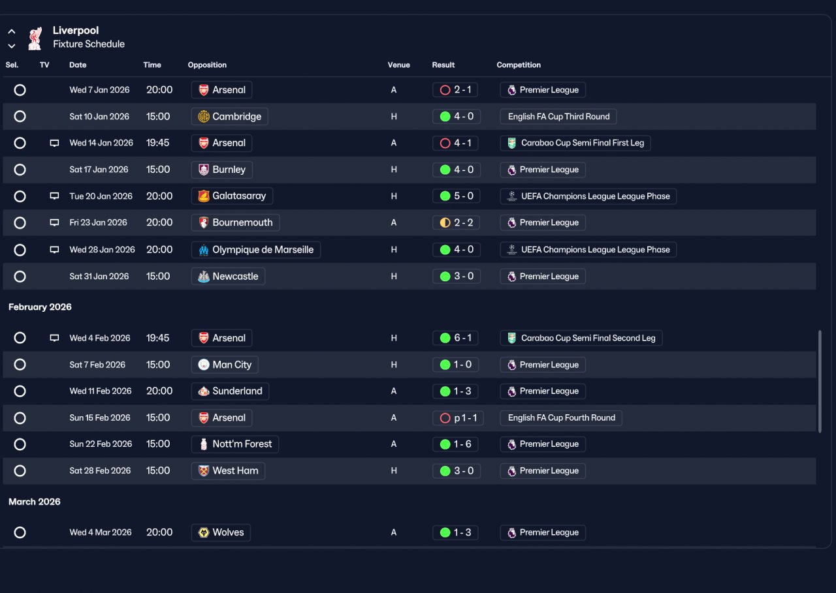Open Champions League link on Galatasaray row
The width and height of the screenshot is (836, 593).
pos(588,196)
